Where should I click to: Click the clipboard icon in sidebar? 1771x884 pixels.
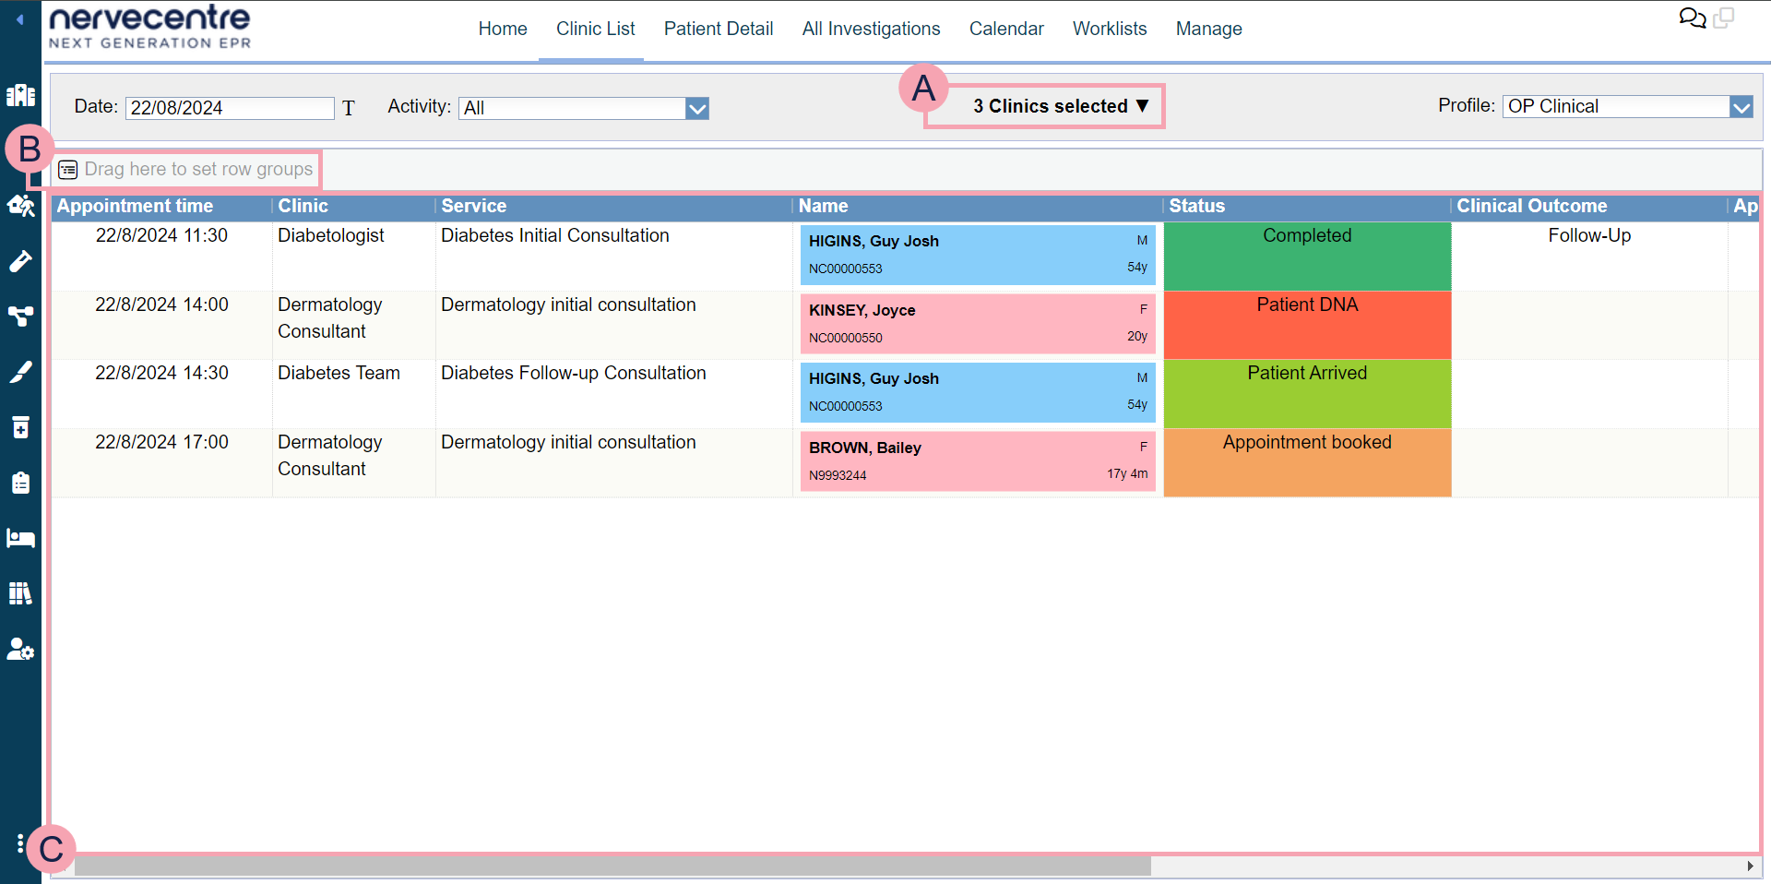click(20, 483)
